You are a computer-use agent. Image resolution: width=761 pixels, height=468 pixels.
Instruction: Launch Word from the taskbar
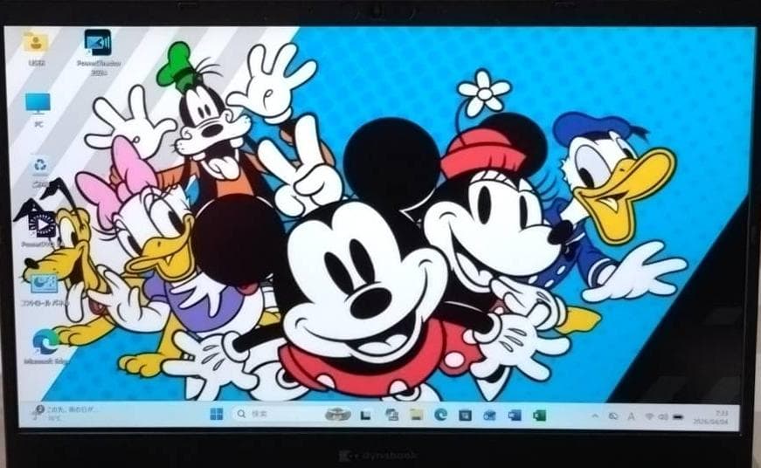click(x=515, y=415)
